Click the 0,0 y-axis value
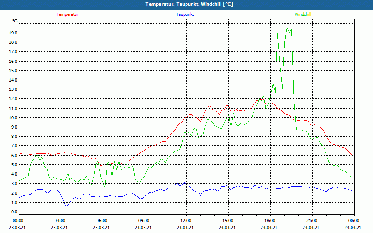Viewport: 373px width, 233px height. [14, 212]
